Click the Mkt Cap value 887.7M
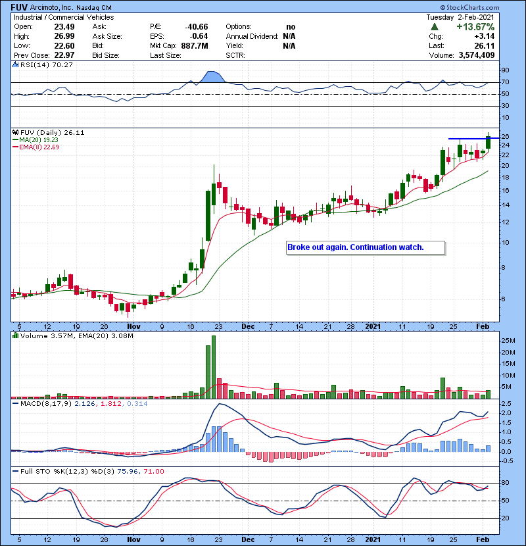 pyautogui.click(x=195, y=45)
